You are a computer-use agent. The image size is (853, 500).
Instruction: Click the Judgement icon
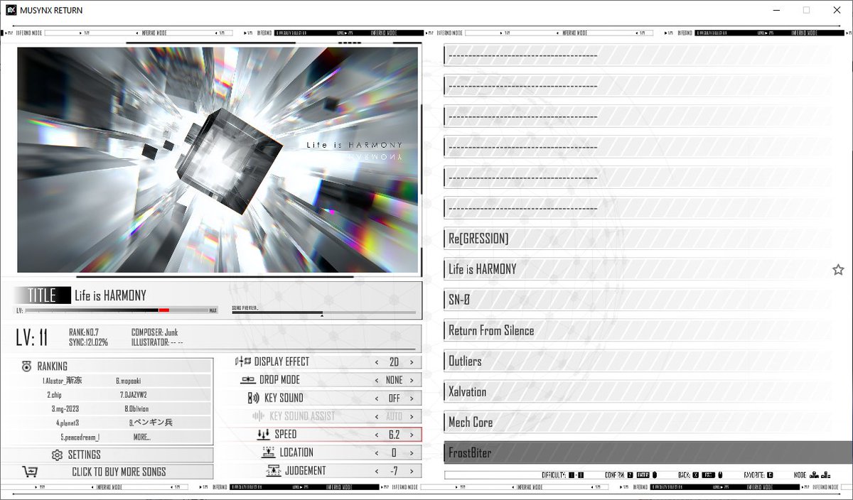click(x=273, y=470)
